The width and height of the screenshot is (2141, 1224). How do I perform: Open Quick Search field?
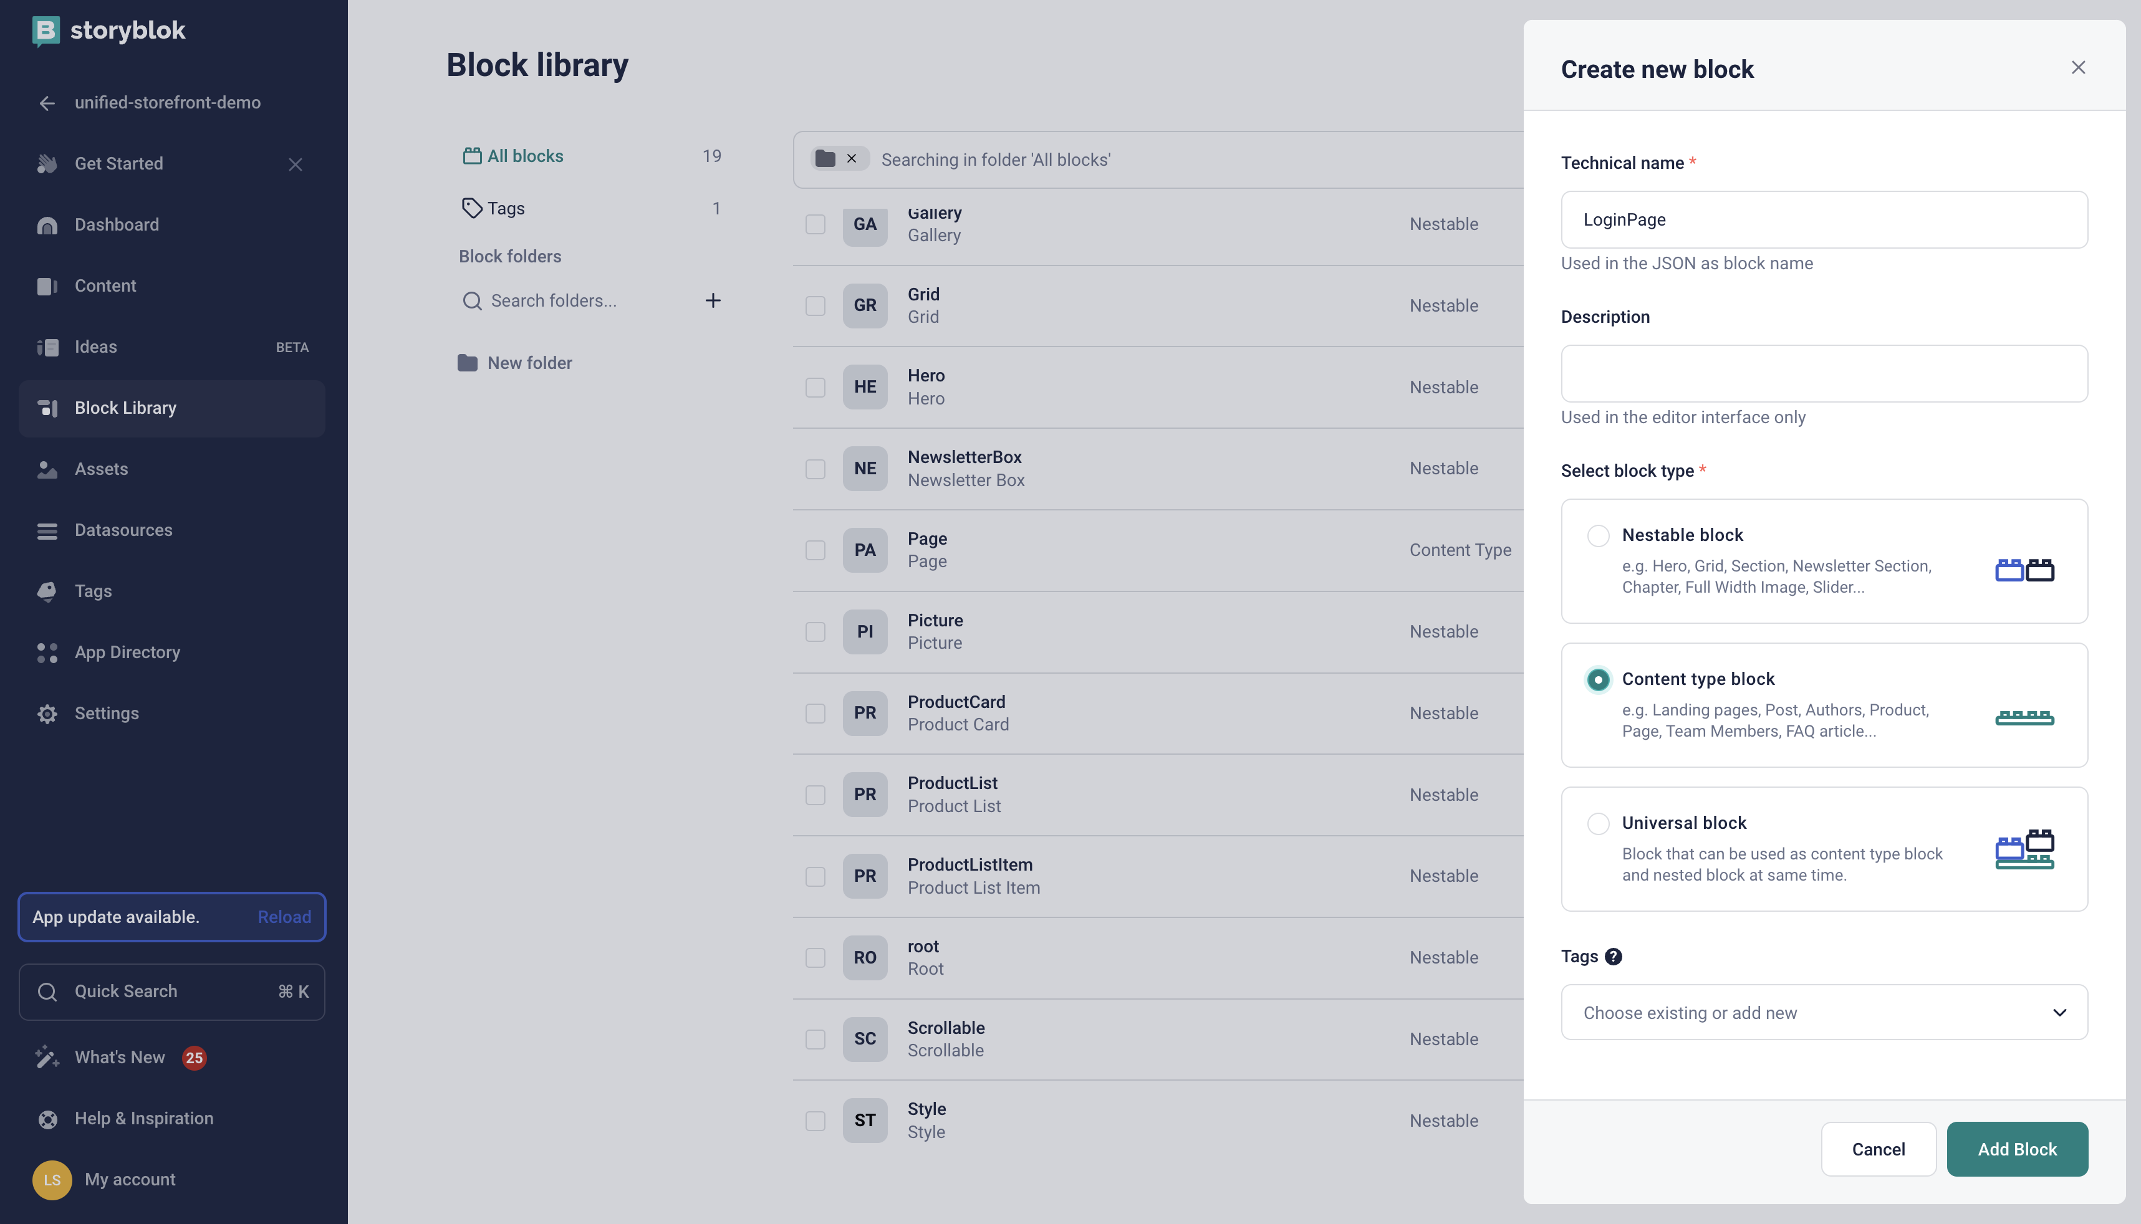(171, 992)
